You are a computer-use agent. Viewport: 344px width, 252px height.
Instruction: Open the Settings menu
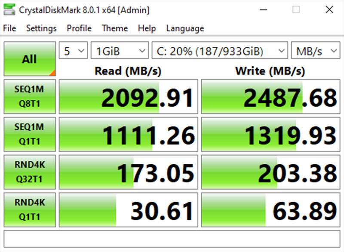[x=41, y=28]
